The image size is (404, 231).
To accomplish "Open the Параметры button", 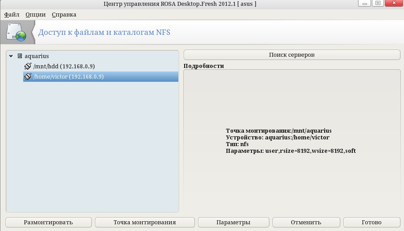I will click(233, 222).
